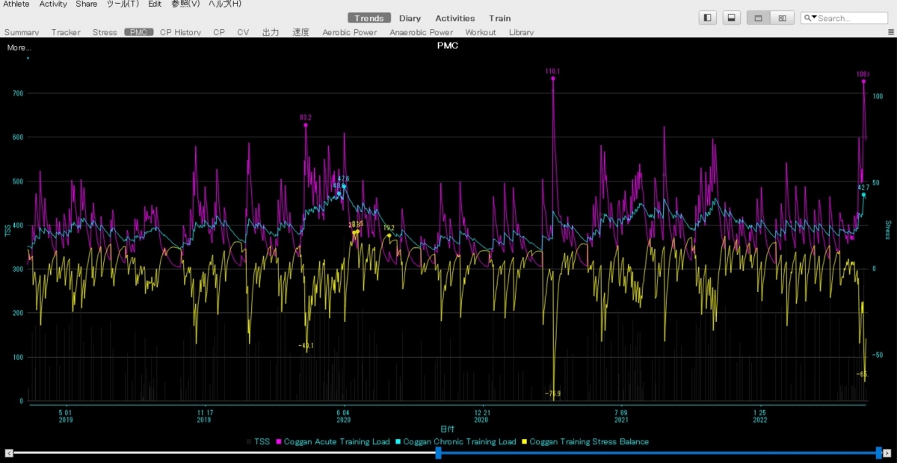Open the Activity menu
Image resolution: width=897 pixels, height=463 pixels.
53,4
